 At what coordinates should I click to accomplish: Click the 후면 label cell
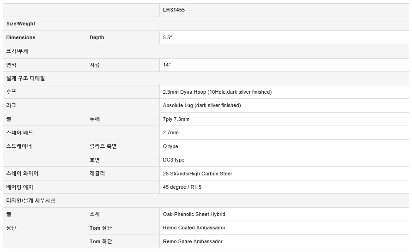tap(123, 160)
